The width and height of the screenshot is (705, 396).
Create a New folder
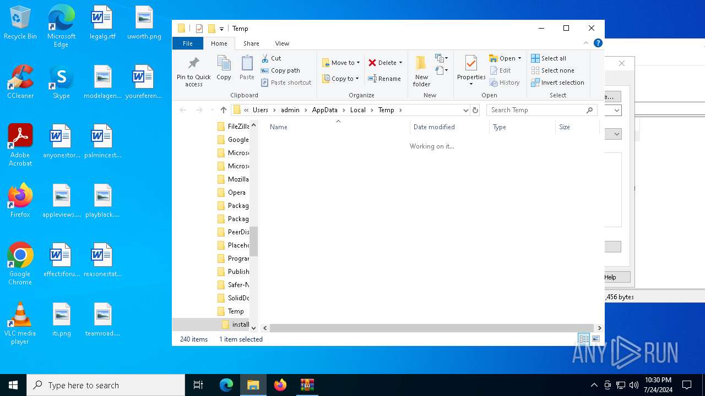421,71
